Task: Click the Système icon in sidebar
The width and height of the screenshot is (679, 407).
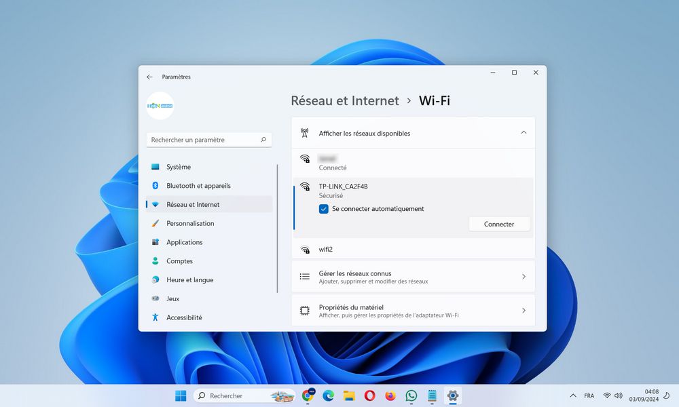Action: [155, 167]
